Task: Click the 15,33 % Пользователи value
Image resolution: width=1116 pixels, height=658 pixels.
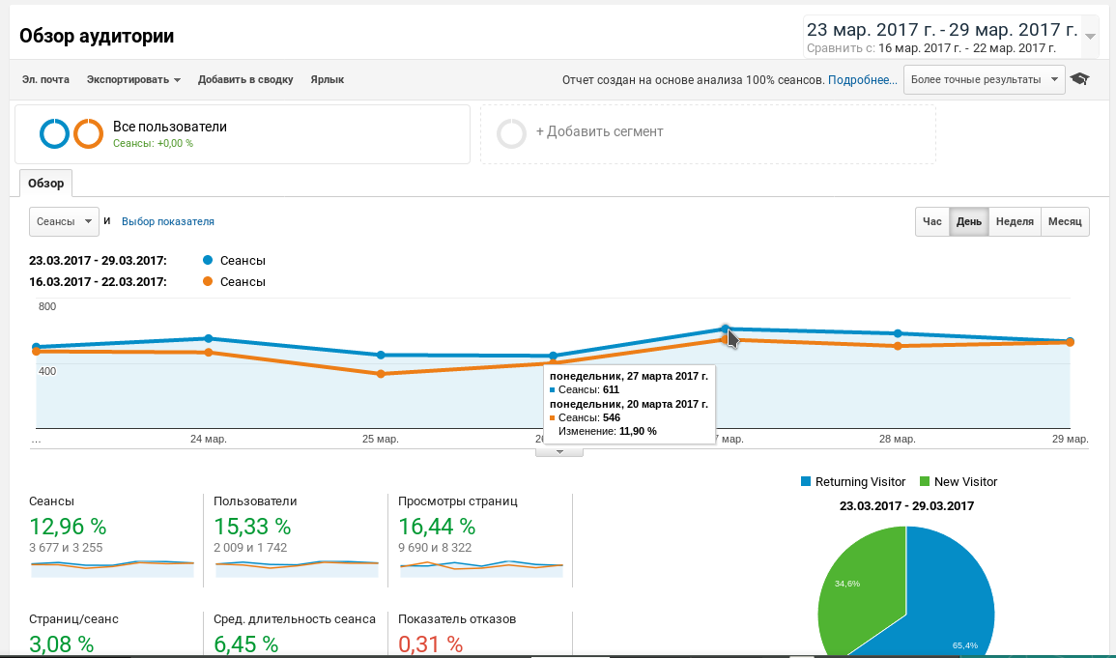Action: pos(252,527)
